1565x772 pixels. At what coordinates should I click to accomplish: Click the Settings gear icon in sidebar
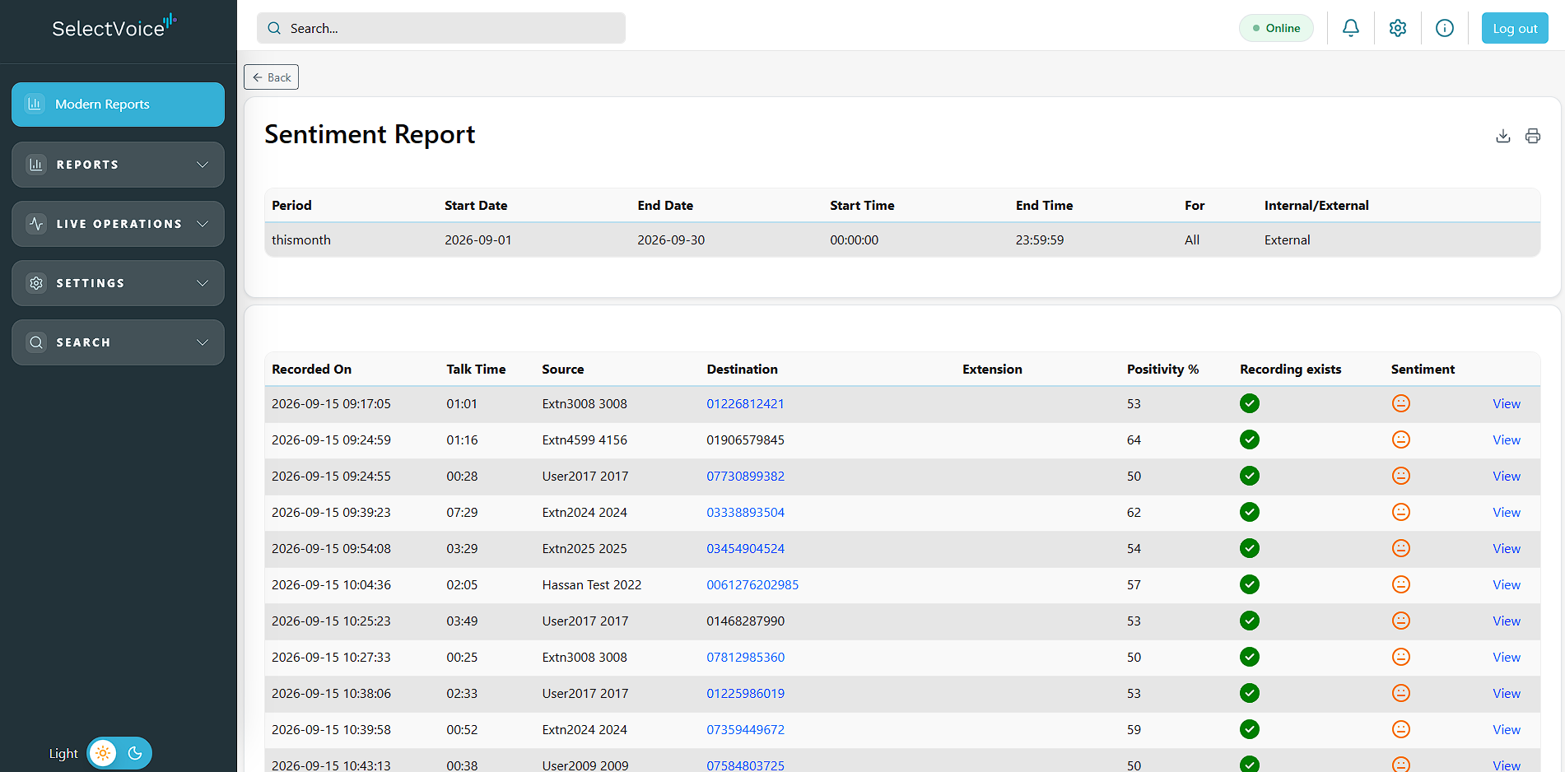pyautogui.click(x=36, y=283)
